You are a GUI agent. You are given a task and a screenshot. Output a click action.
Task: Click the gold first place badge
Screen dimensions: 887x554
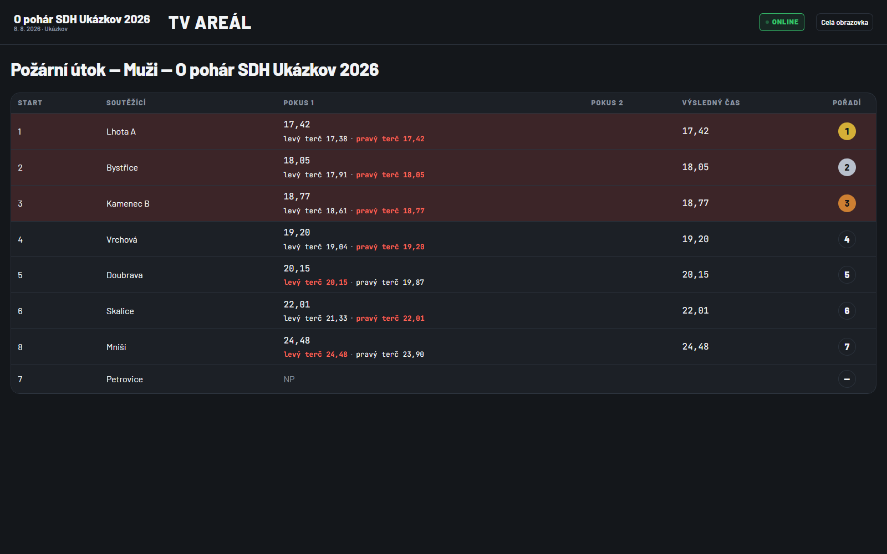point(847,131)
